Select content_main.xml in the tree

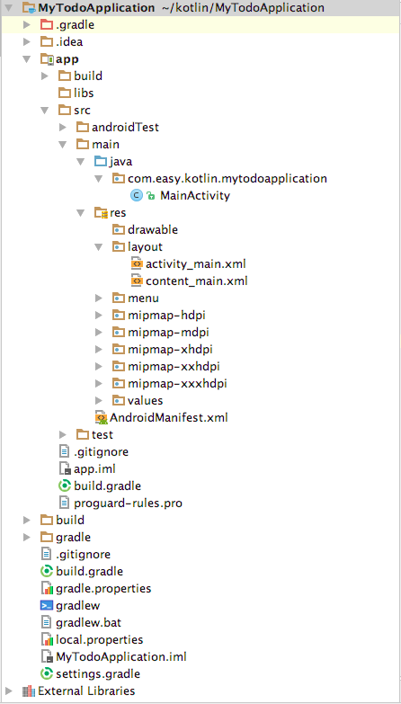pos(197,281)
